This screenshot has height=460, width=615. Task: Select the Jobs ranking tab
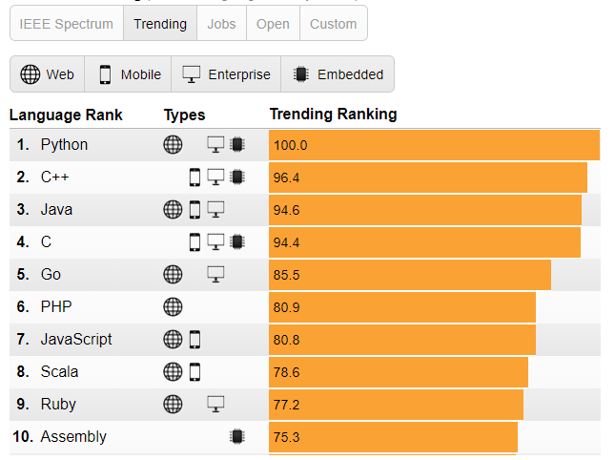tap(222, 24)
